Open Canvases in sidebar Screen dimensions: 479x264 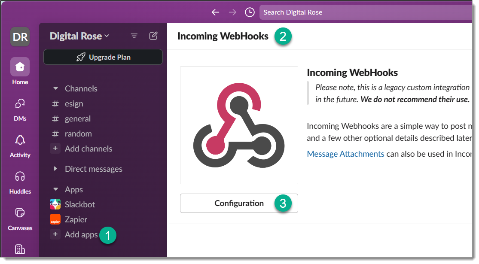pos(20,213)
